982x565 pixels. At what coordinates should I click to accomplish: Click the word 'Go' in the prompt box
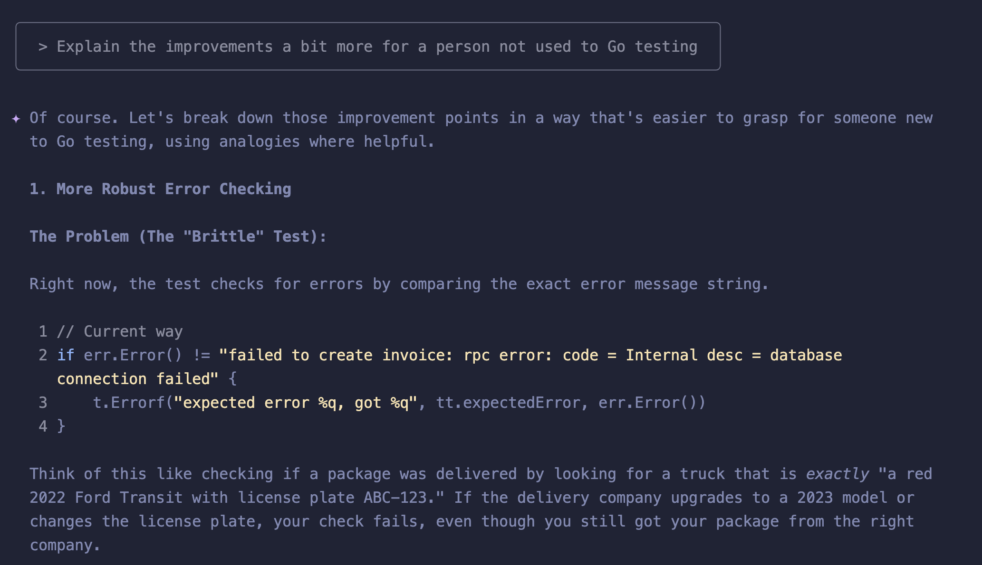coord(616,47)
